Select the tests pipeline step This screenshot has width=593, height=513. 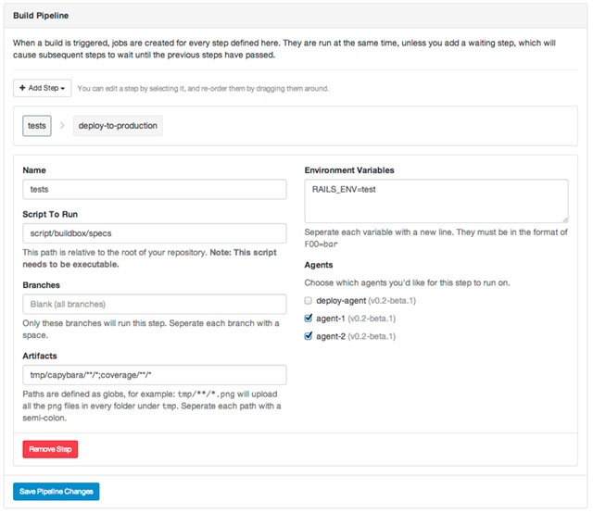pyautogui.click(x=37, y=126)
